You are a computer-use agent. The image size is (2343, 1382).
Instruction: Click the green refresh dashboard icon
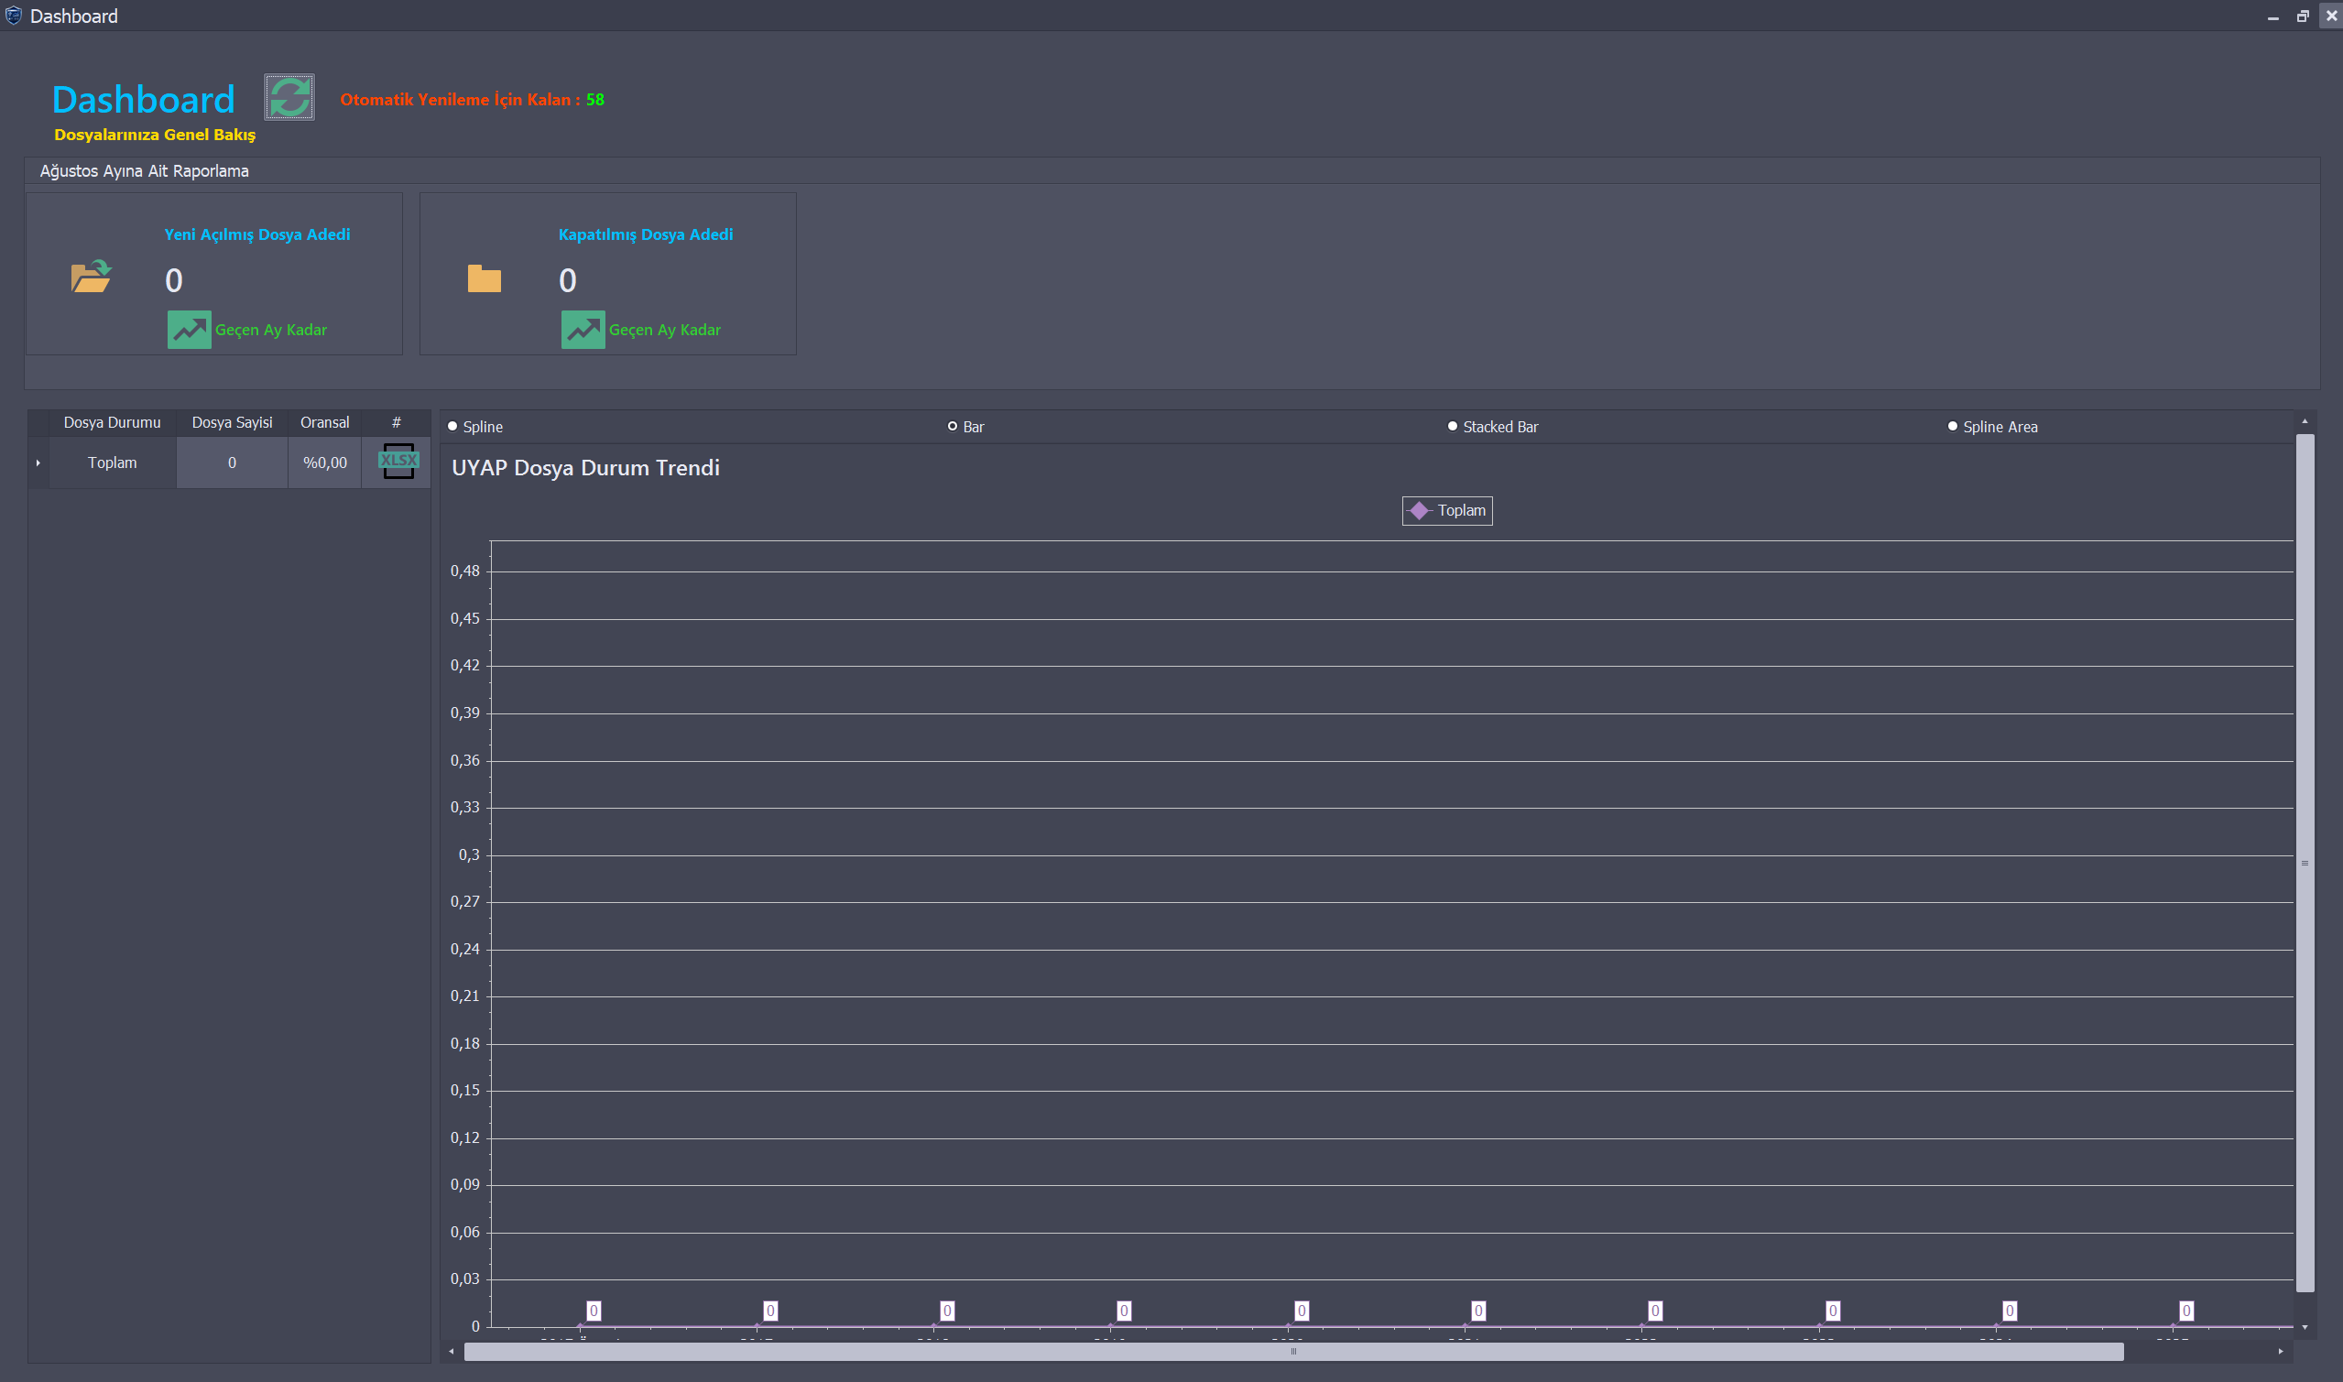coord(289,98)
